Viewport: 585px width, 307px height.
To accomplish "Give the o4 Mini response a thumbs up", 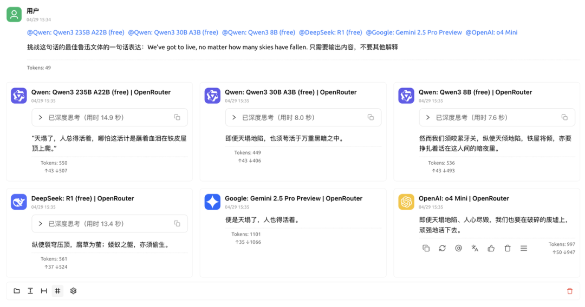I will pyautogui.click(x=491, y=248).
